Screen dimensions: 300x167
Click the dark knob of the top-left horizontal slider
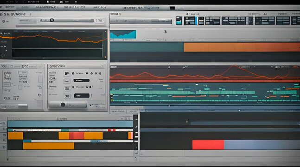52,20
